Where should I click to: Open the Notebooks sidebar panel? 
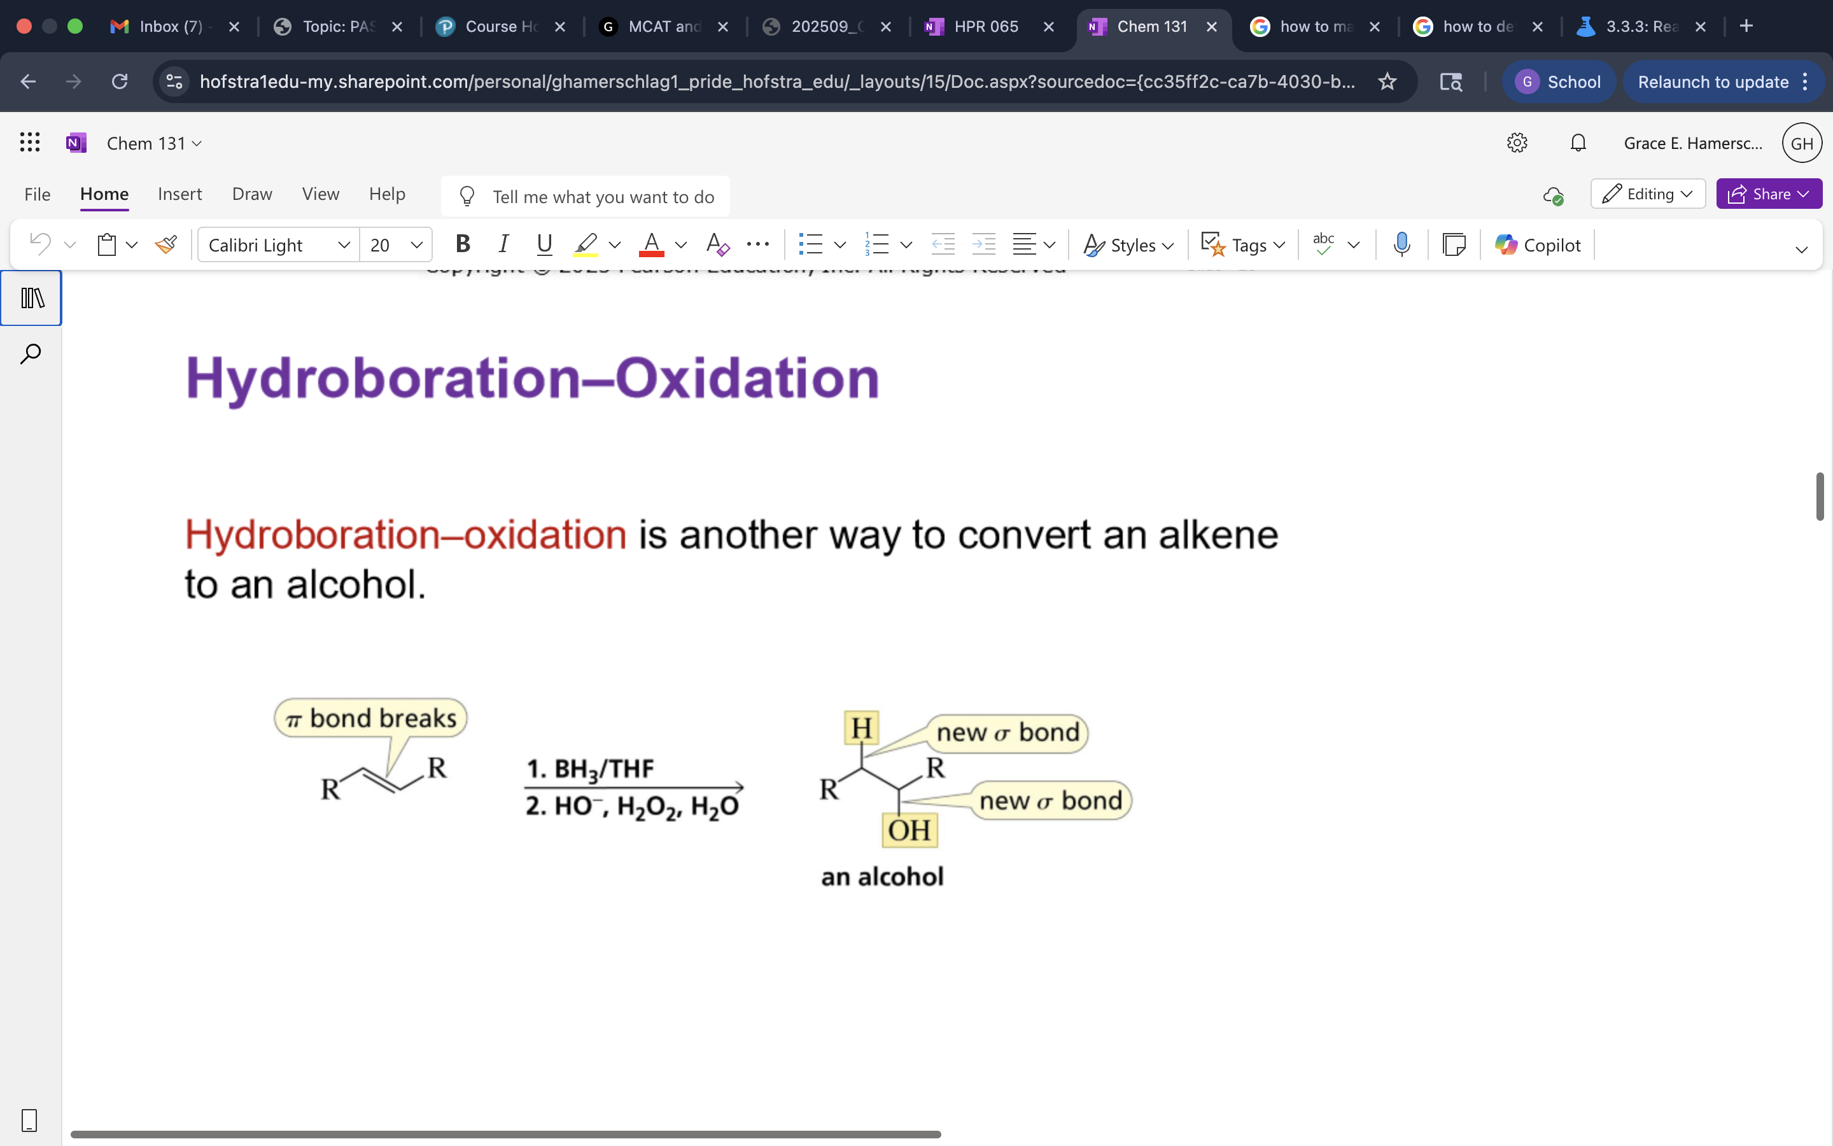(31, 298)
